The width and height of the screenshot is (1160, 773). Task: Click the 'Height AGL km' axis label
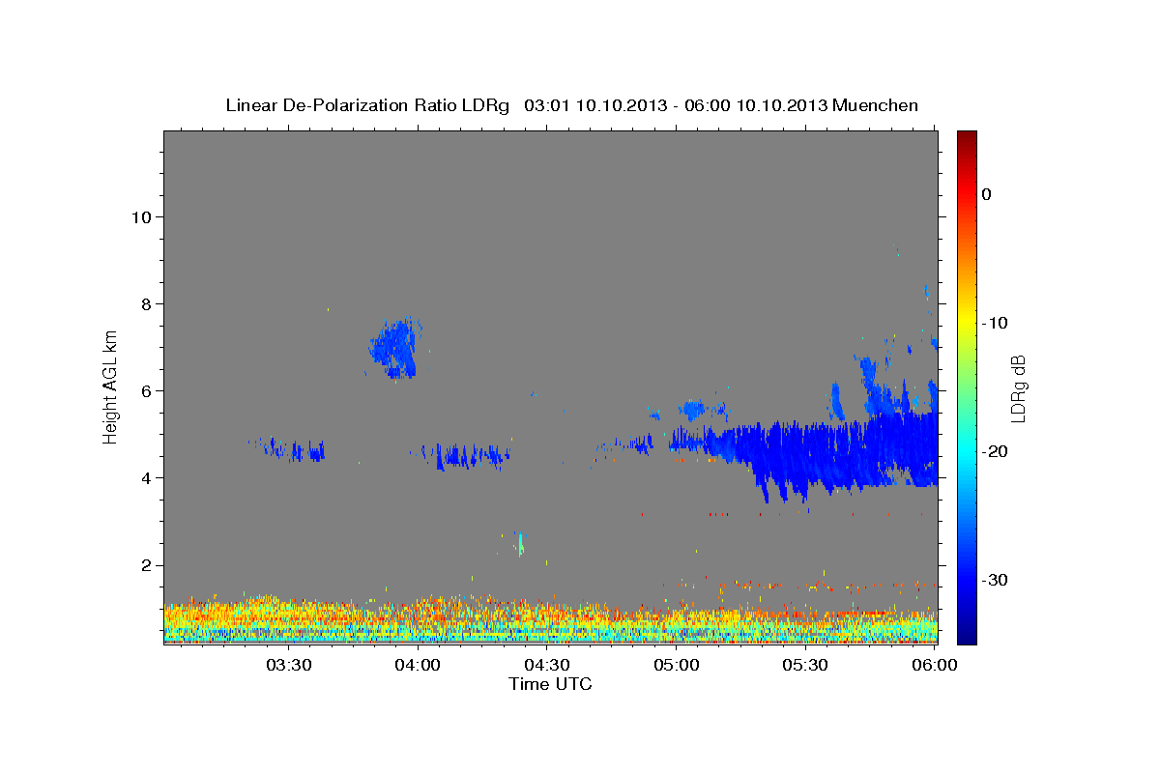pos(110,388)
